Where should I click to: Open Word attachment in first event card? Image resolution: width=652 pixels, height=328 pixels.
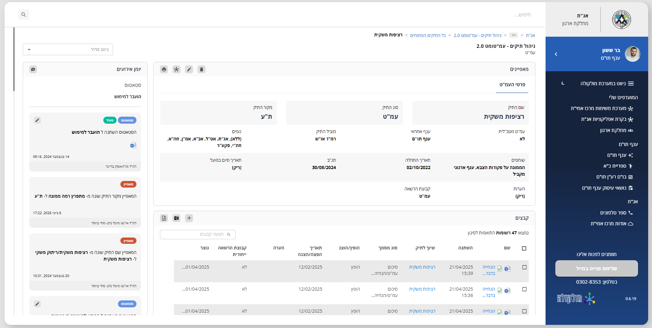tap(133, 145)
